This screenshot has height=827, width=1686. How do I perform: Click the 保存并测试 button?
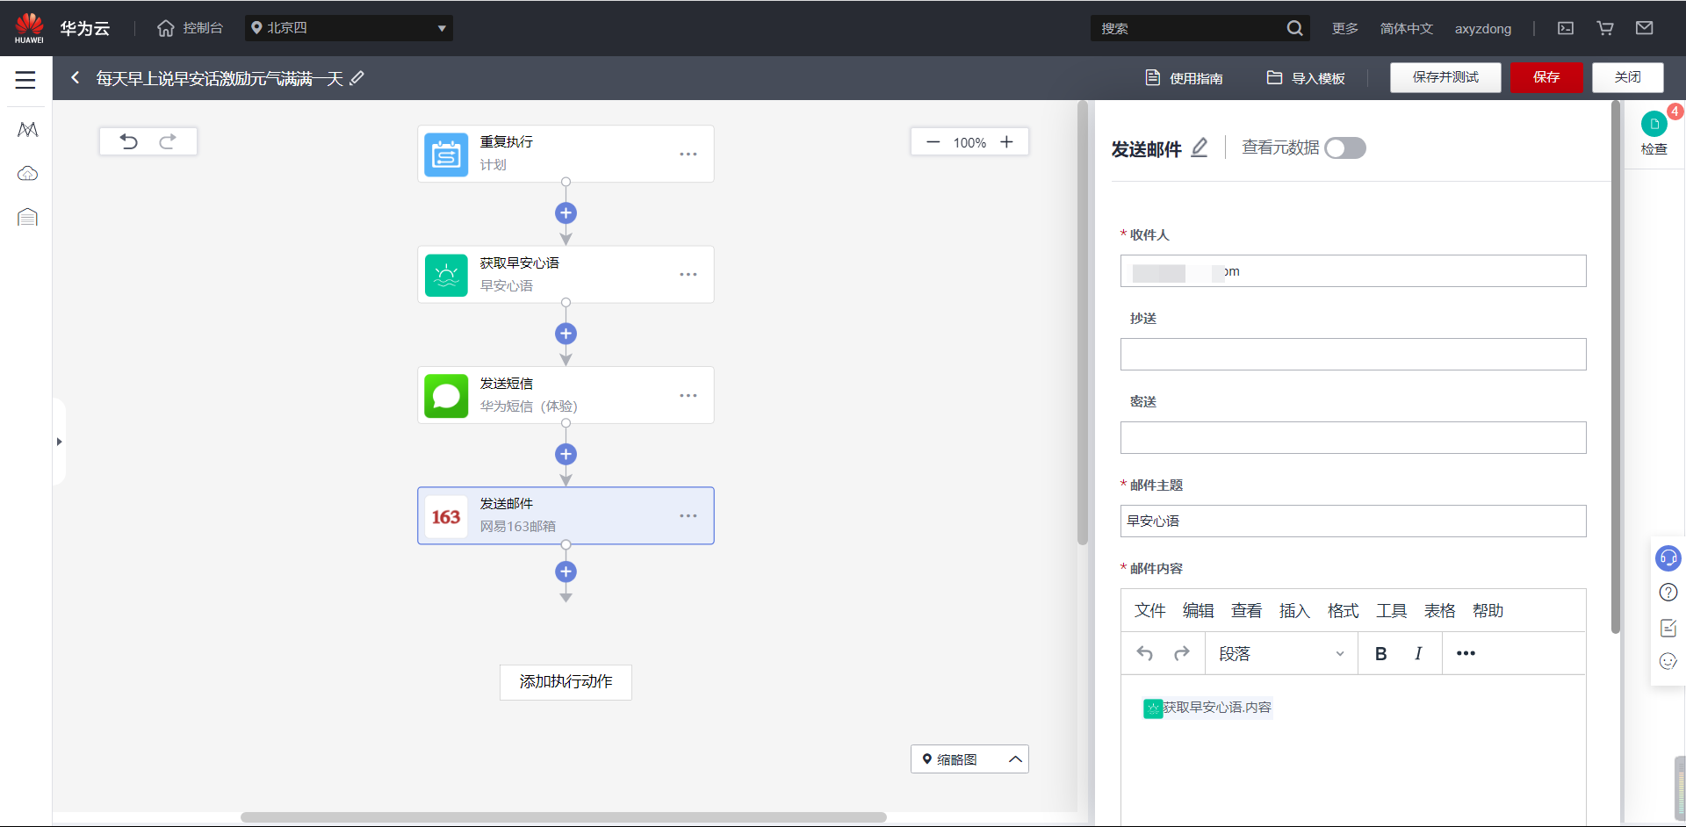[1445, 77]
